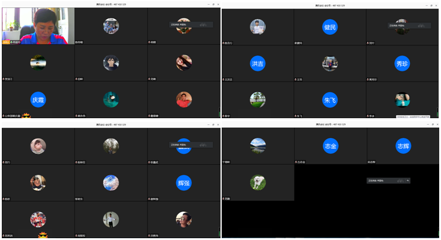
Task: Click the blue 辉强 avatar
Action: 184,183
